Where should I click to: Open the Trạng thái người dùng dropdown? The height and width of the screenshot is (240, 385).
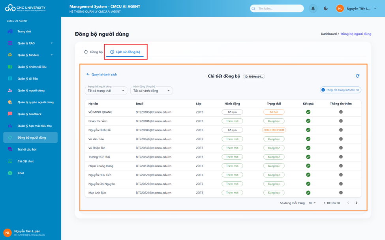[x=106, y=91]
